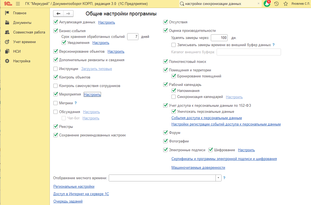Click the Главное flag icon
The image size is (311, 205).
(7, 13)
